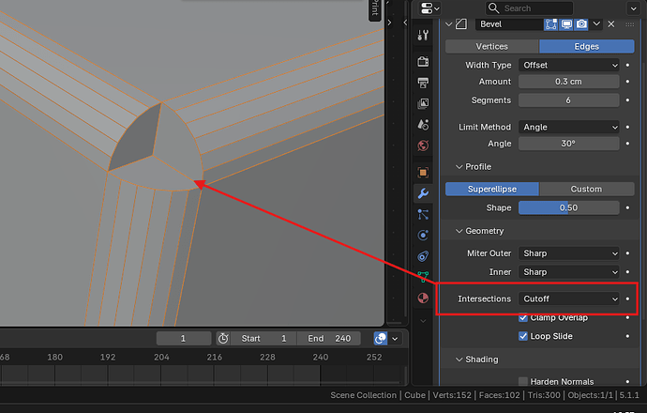This screenshot has height=413, width=647.
Task: Open the properties options dropdown beside Search
Action: [x=634, y=8]
